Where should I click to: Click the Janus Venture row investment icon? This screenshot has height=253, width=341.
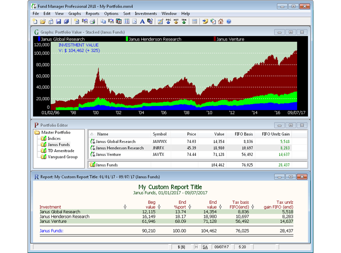point(93,155)
